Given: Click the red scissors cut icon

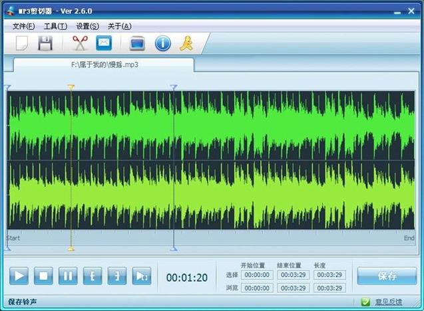Looking at the screenshot, I should point(80,43).
